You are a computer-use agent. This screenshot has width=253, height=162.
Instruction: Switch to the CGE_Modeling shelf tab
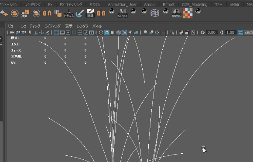click(195, 4)
